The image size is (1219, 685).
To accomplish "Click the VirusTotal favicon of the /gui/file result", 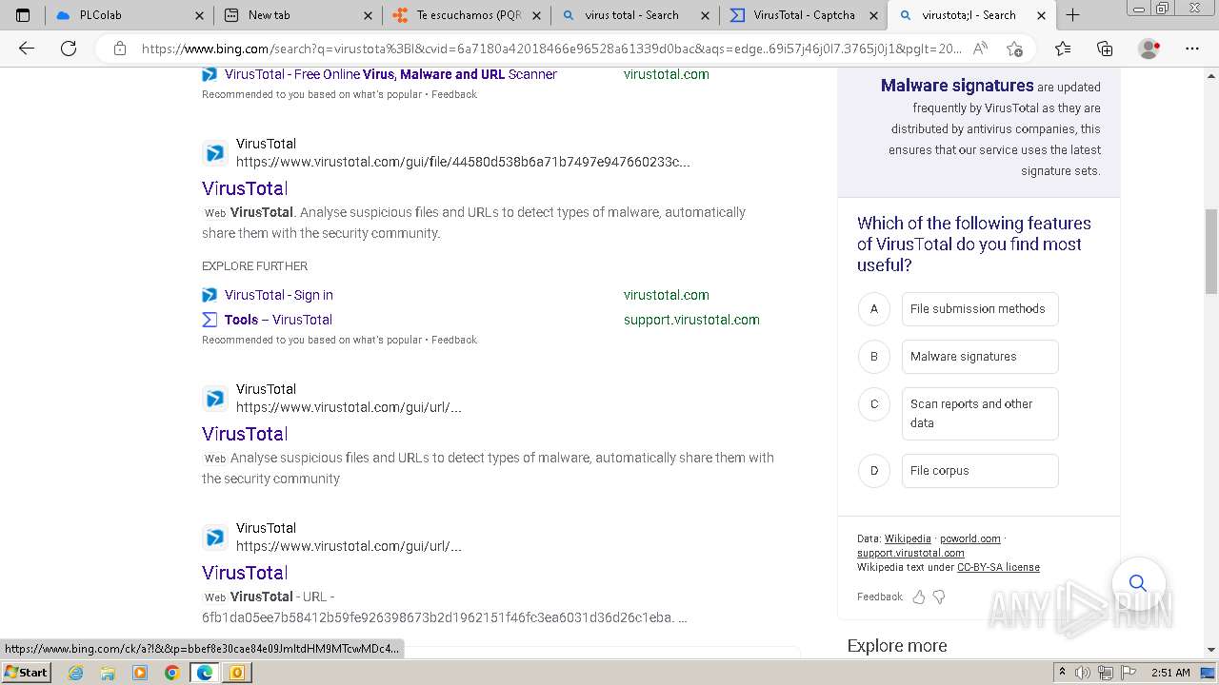I will (x=215, y=153).
